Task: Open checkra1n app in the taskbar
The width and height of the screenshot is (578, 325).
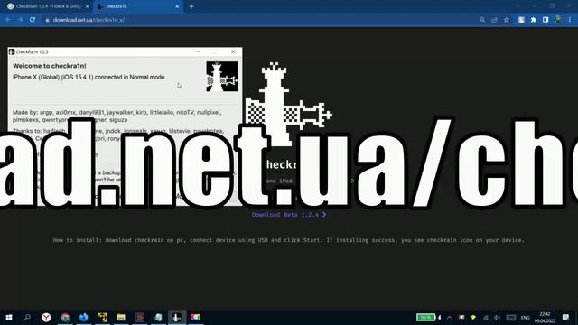Action: point(177,317)
